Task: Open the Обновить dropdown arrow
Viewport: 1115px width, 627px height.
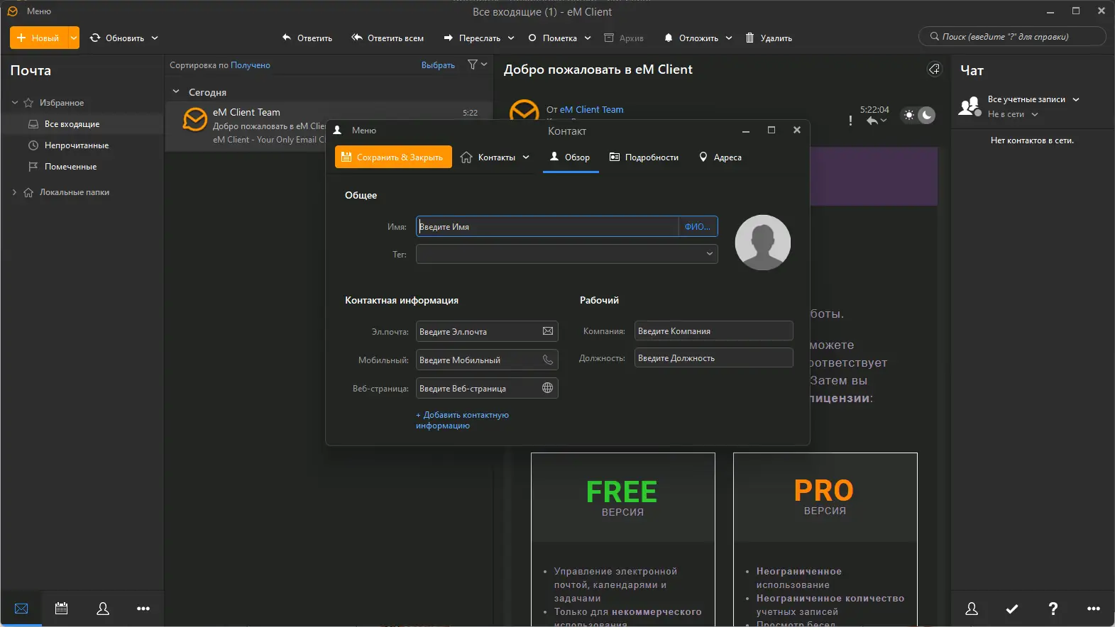Action: coord(155,38)
